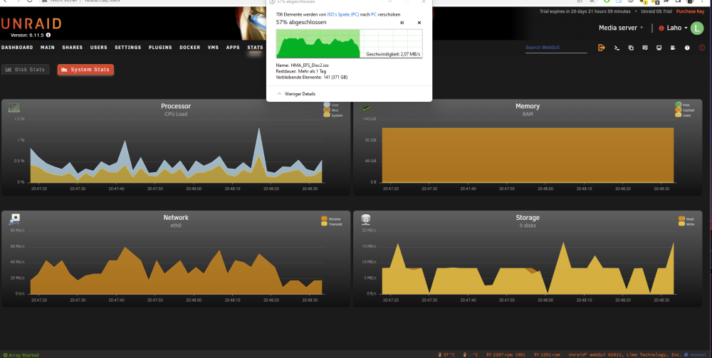
Task: Click the HMA_EFS_Disc2.iso file name
Action: click(310, 65)
